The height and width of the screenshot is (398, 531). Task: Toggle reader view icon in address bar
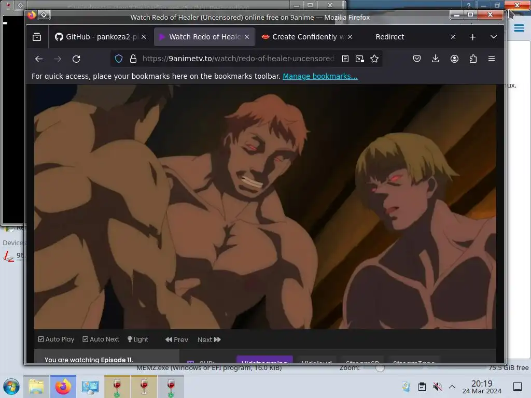point(345,59)
